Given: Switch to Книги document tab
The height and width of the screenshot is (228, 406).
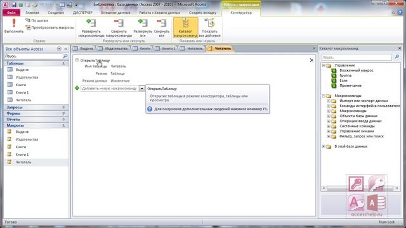Looking at the screenshot, I should [142, 49].
